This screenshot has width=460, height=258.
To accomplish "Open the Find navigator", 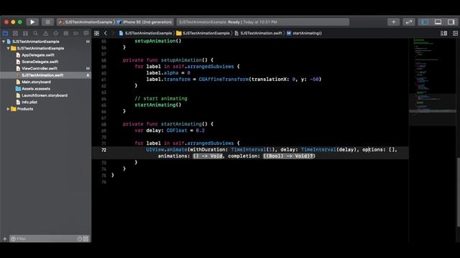I will click(35, 34).
